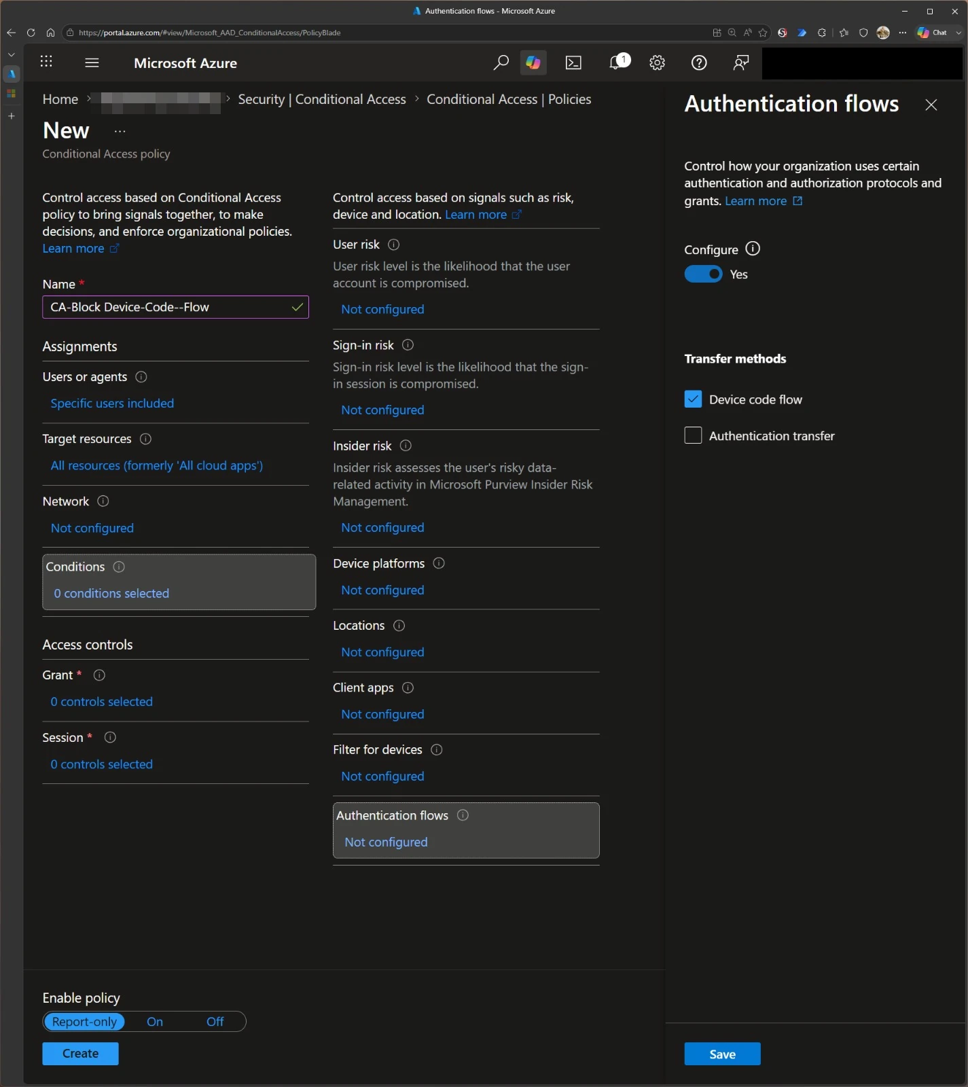Configure Client apps condition

[x=382, y=715]
